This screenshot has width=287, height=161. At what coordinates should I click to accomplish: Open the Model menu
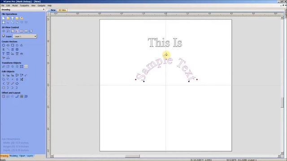coord(15,5)
